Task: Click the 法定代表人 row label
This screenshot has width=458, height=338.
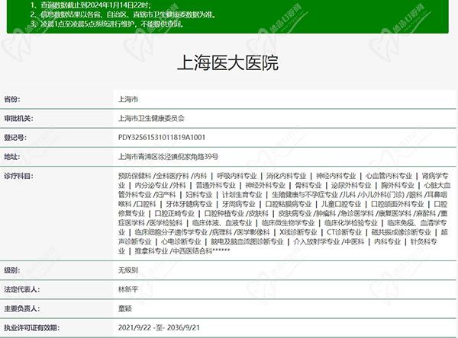Action: [x=21, y=290]
